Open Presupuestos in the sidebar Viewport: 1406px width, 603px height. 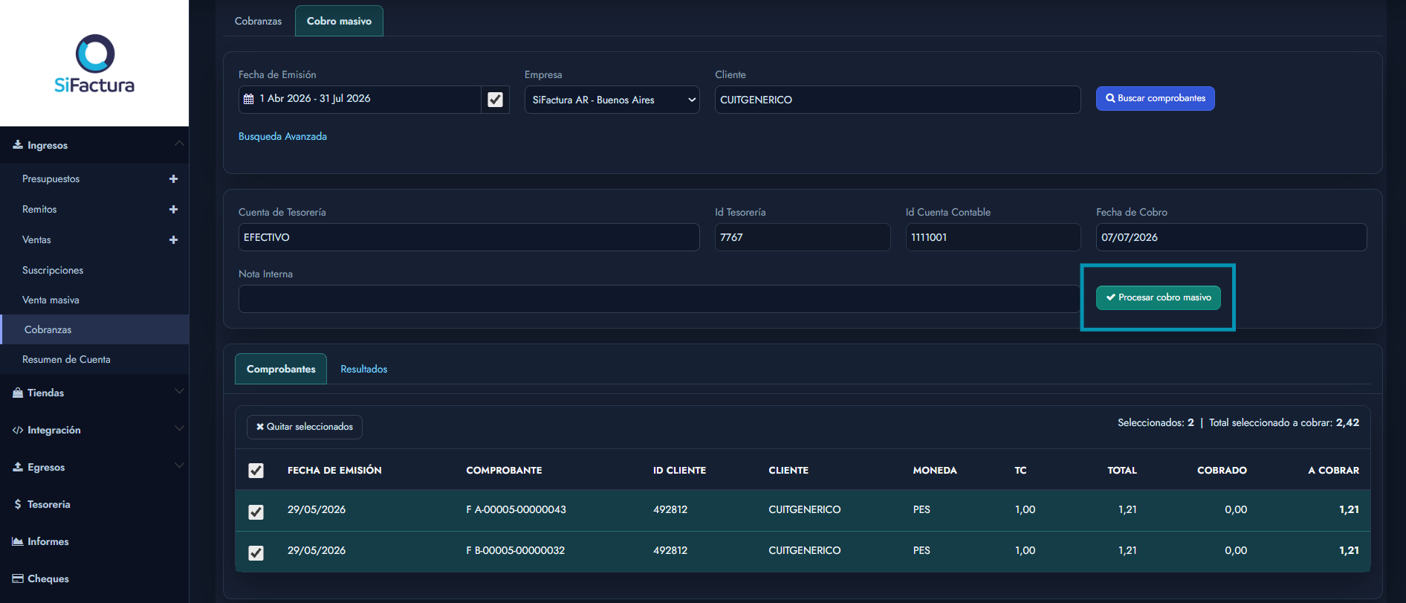pos(51,179)
